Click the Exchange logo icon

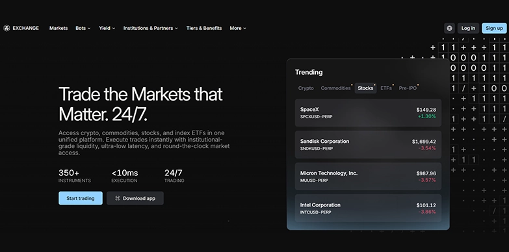click(7, 28)
